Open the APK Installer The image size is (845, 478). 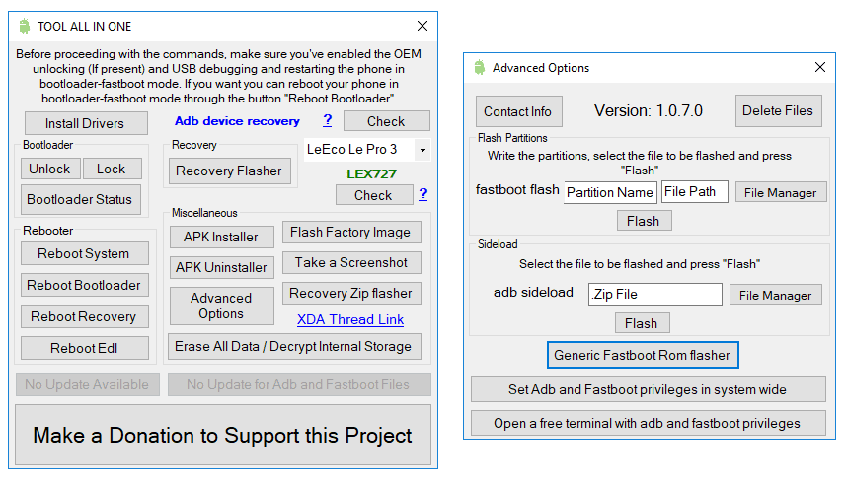point(221,237)
